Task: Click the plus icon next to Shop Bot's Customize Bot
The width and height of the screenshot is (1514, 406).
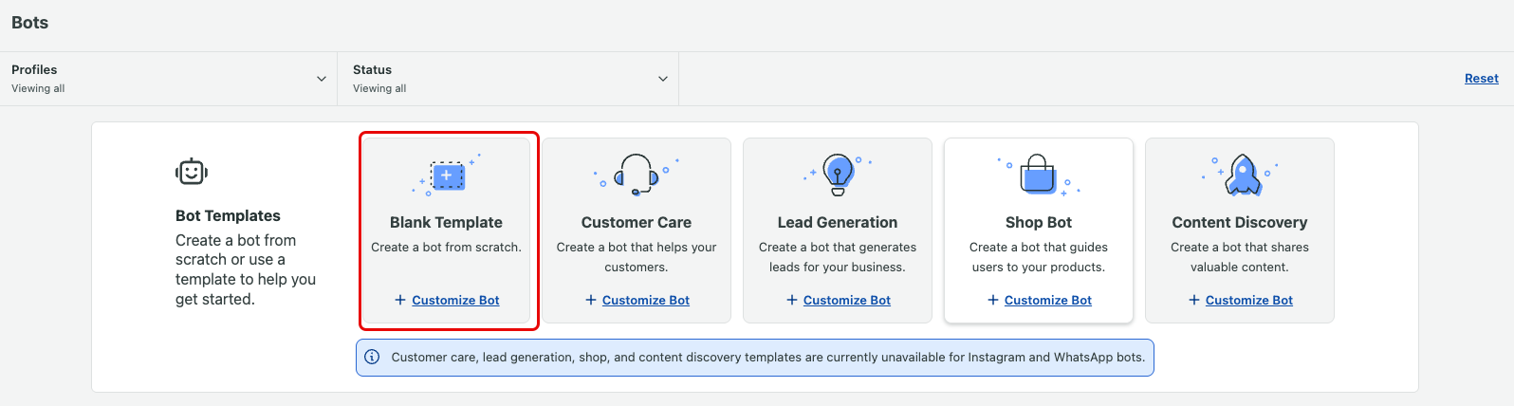Action: pyautogui.click(x=993, y=300)
